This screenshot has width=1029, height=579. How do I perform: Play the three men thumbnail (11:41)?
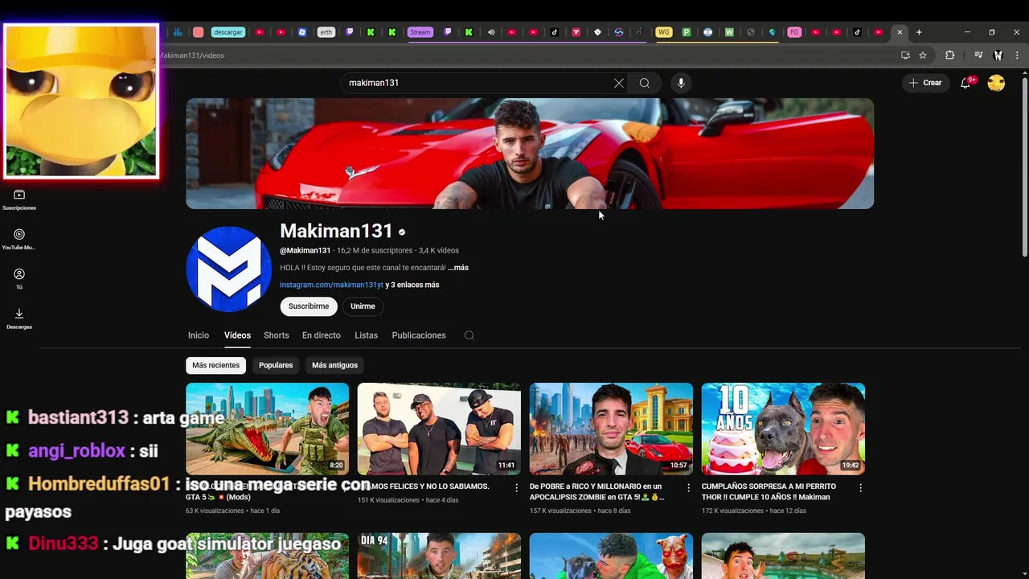[439, 429]
